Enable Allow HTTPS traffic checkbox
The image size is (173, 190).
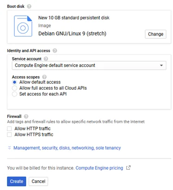(x=9, y=135)
